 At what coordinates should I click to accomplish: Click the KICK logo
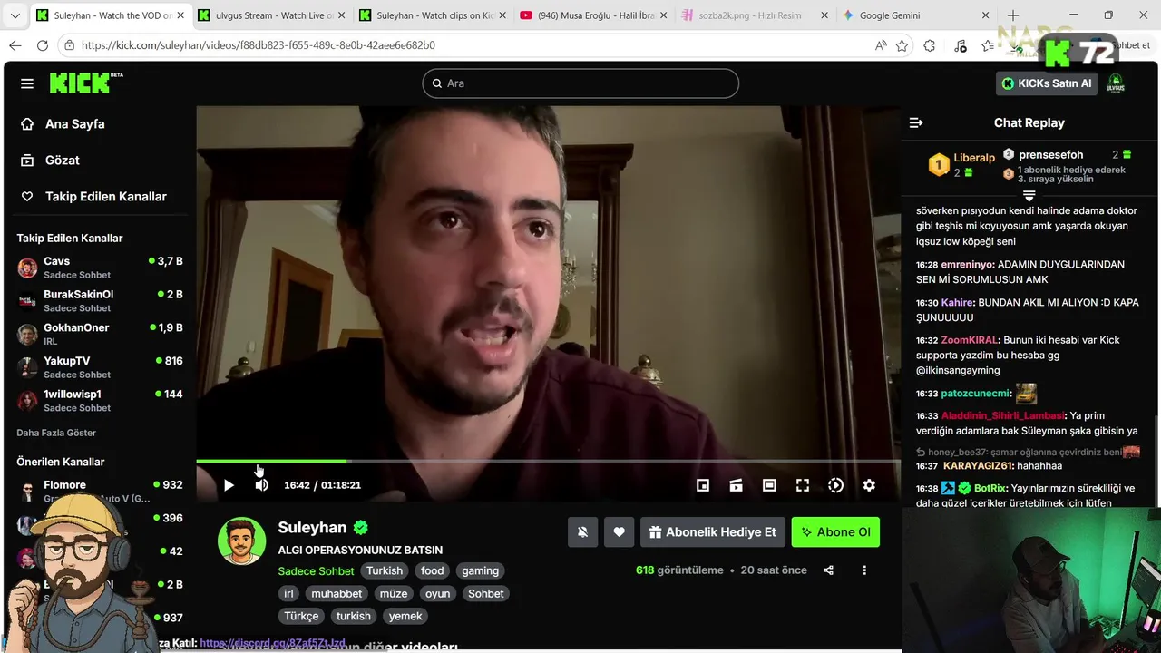tap(85, 83)
